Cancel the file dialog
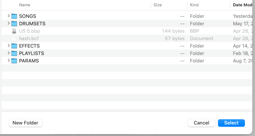 pyautogui.click(x=201, y=123)
